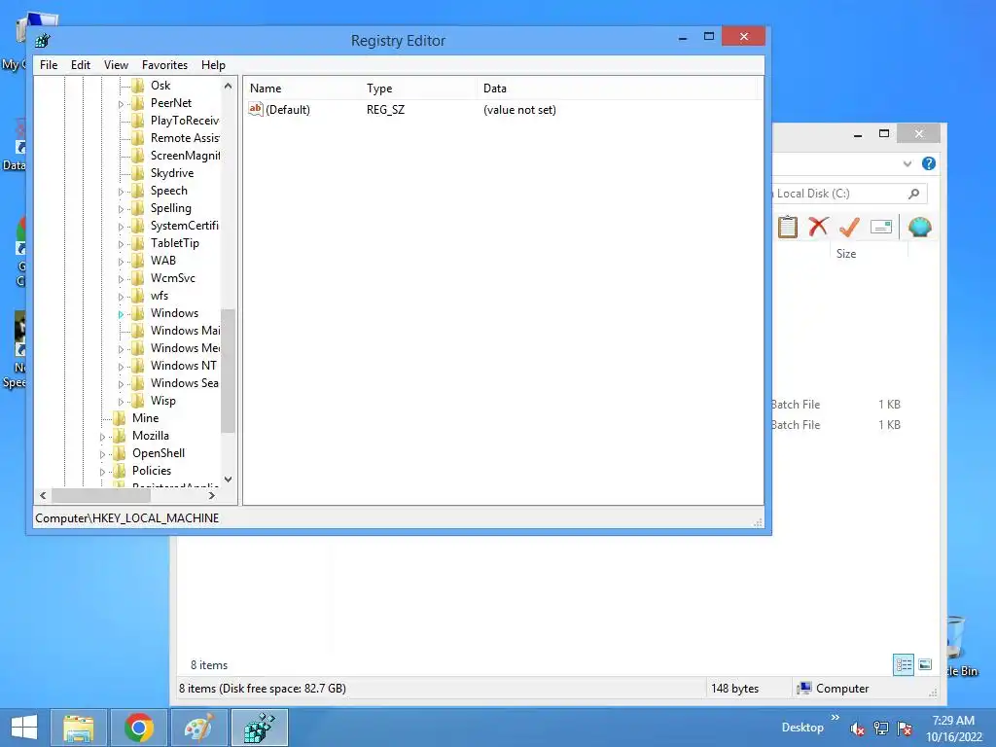Expand the WAB registry key
The width and height of the screenshot is (996, 747).
[x=121, y=261]
